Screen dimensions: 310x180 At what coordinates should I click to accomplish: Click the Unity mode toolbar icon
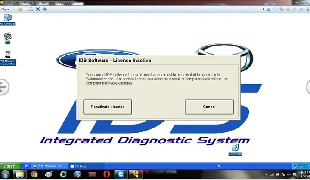tap(45, 9)
